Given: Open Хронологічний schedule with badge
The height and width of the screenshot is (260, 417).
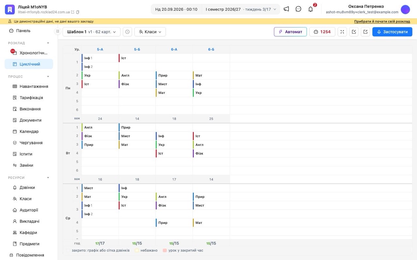Looking at the screenshot, I should coord(29,53).
